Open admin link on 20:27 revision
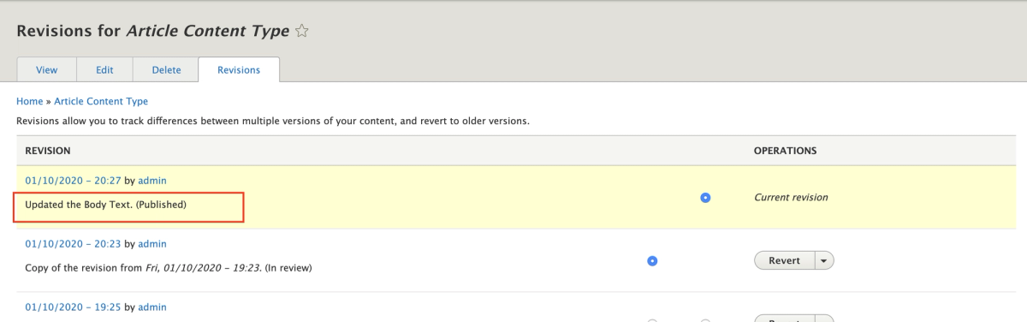This screenshot has width=1027, height=322. coord(152,181)
